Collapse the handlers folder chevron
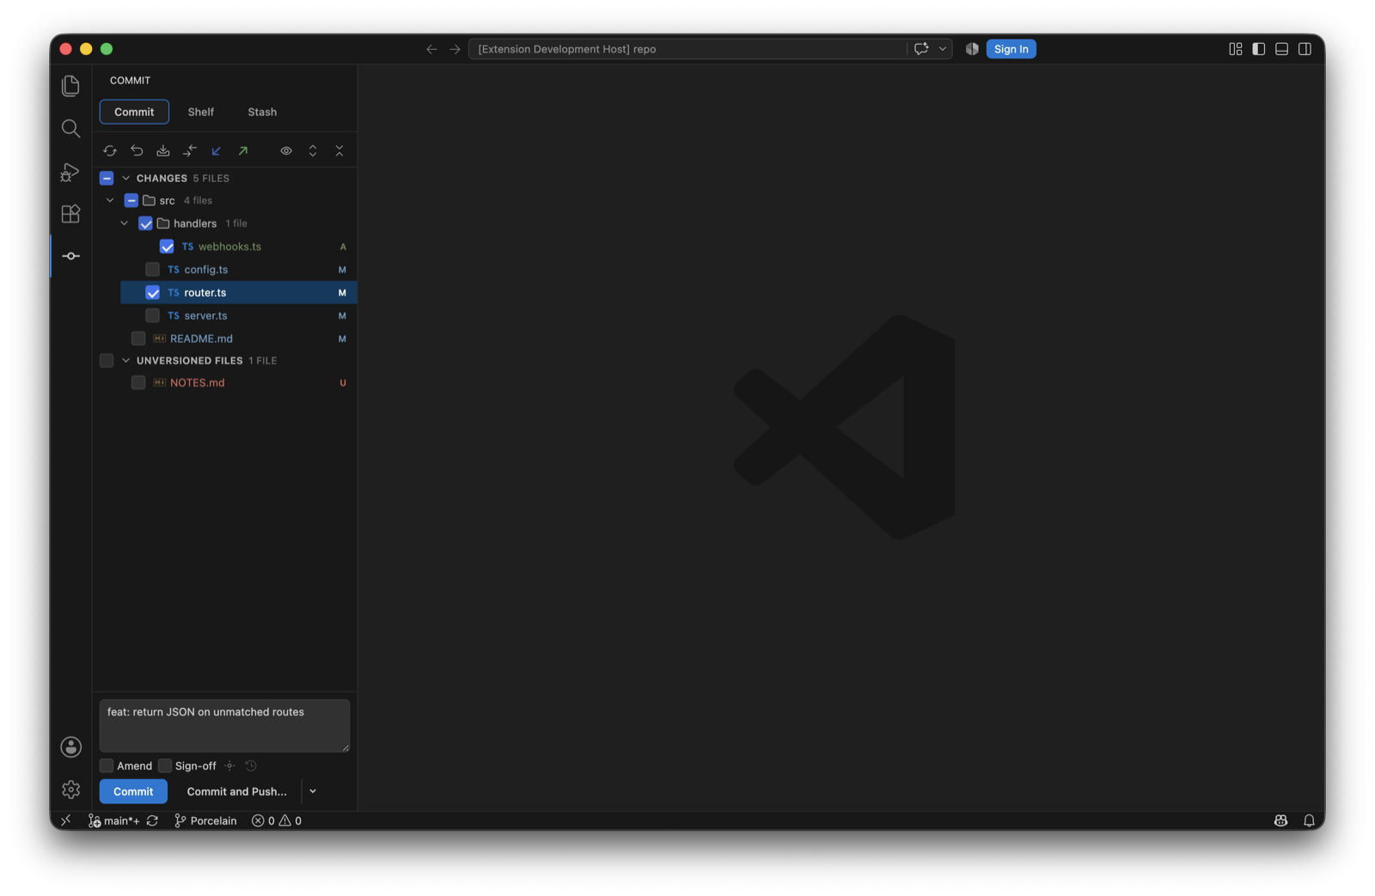Viewport: 1375px width, 896px height. 125,224
